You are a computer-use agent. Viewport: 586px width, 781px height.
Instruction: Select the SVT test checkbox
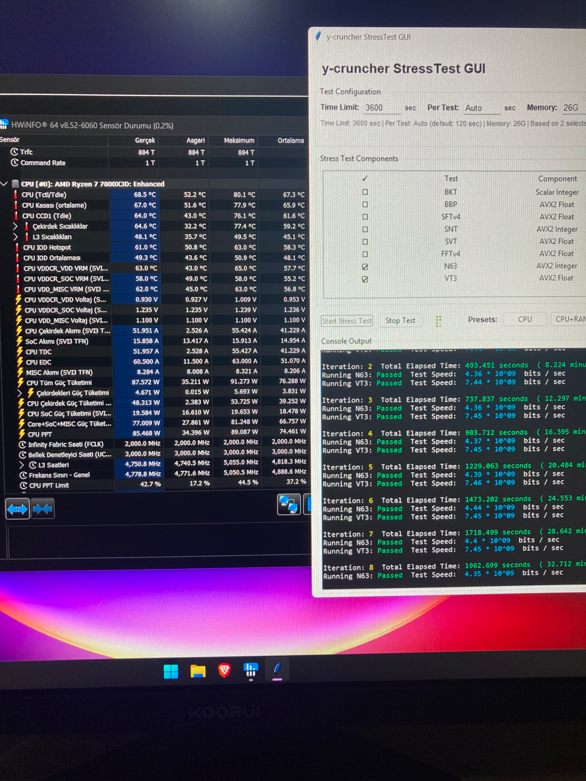tap(365, 242)
